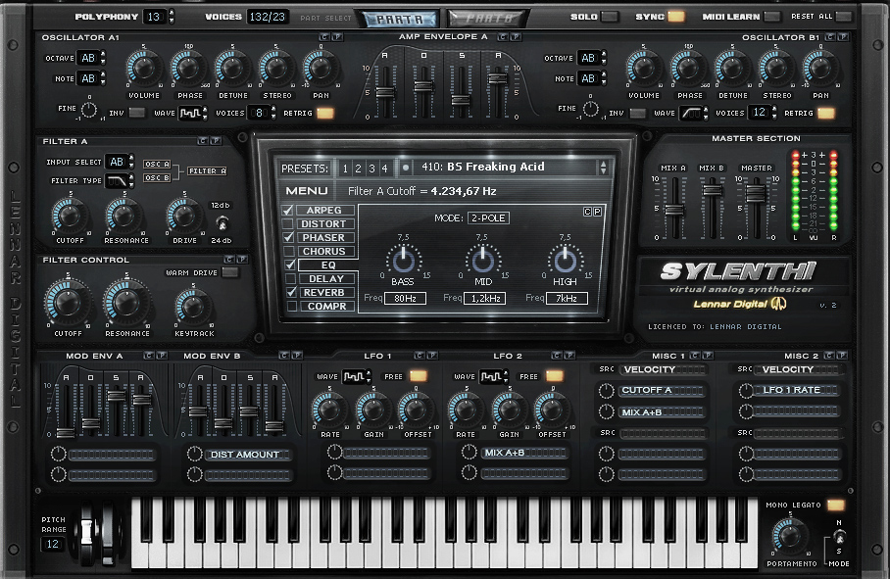890x579 pixels.
Task: Toggle the Warm Drive switch
Action: (x=230, y=272)
